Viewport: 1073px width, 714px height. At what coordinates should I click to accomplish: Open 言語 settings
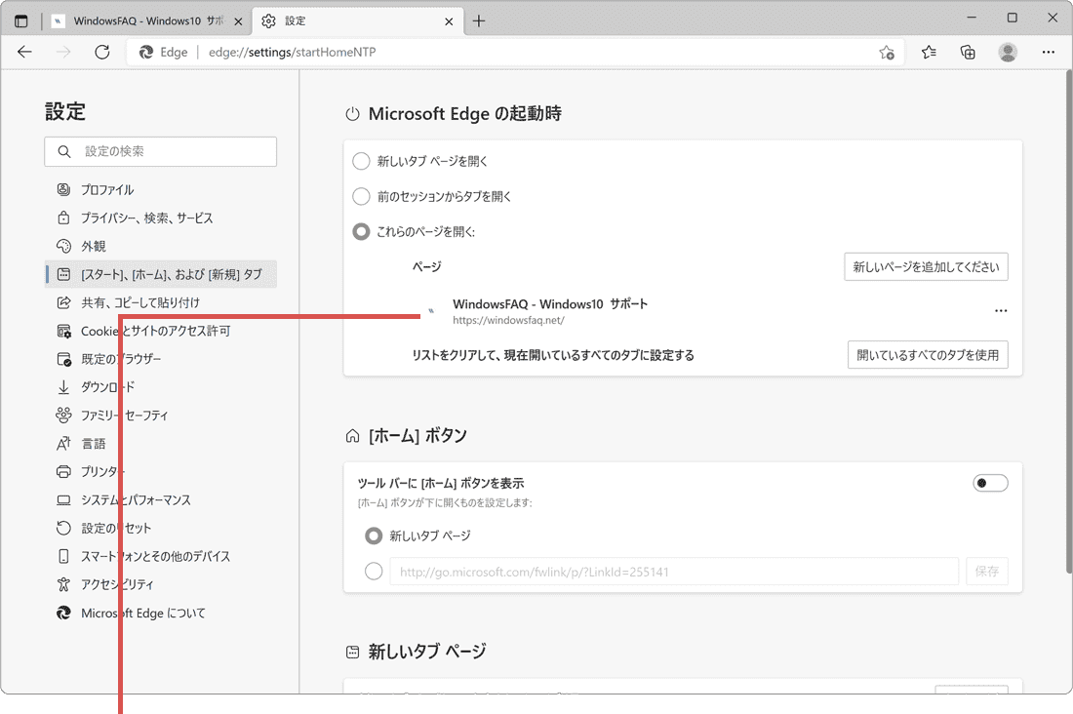161,444
